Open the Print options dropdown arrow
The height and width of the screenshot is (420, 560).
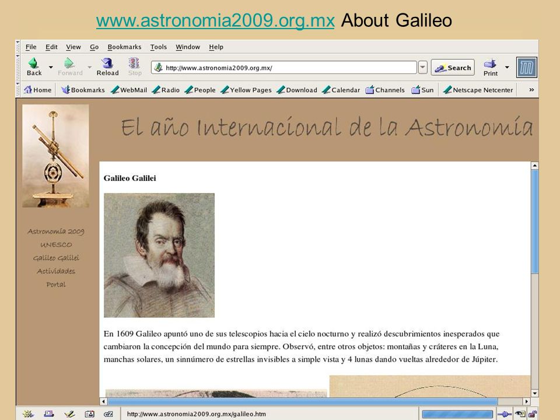coord(507,67)
